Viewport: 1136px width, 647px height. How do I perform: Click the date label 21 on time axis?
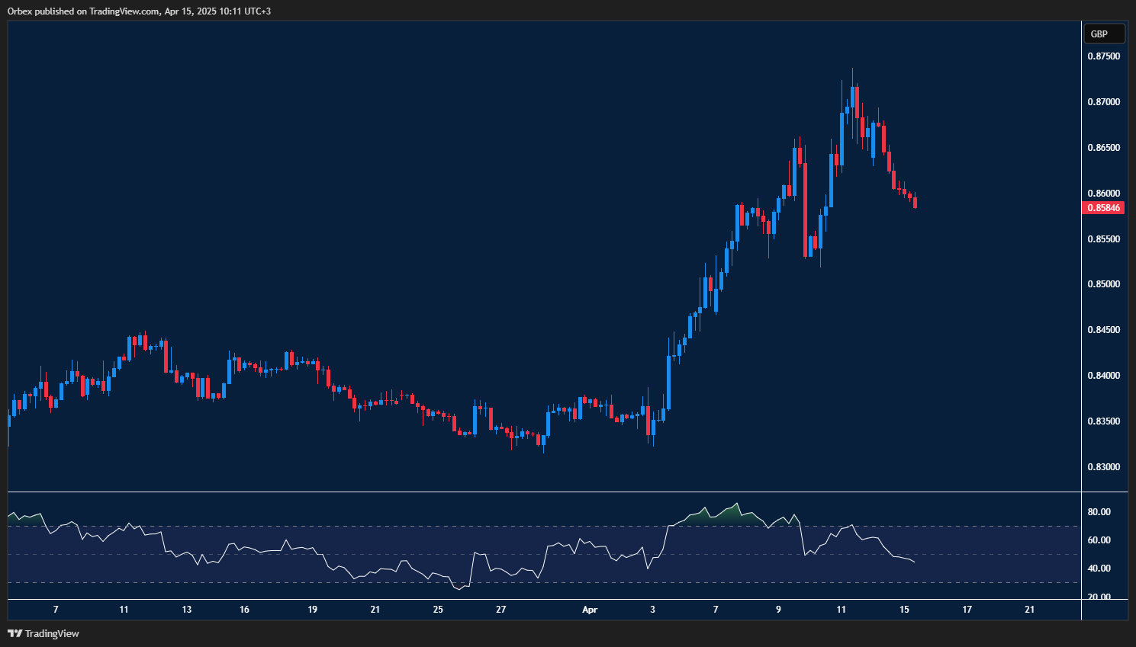click(x=1029, y=610)
